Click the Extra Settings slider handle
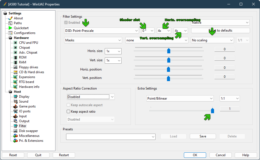Viewport: 260px width, 160px height. [x=212, y=110]
